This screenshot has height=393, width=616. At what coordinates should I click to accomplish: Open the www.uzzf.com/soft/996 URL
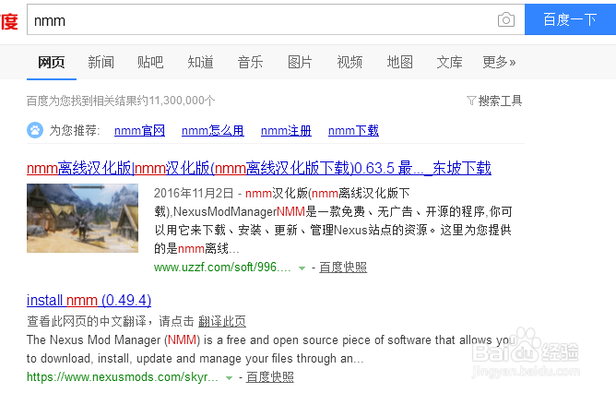(222, 268)
